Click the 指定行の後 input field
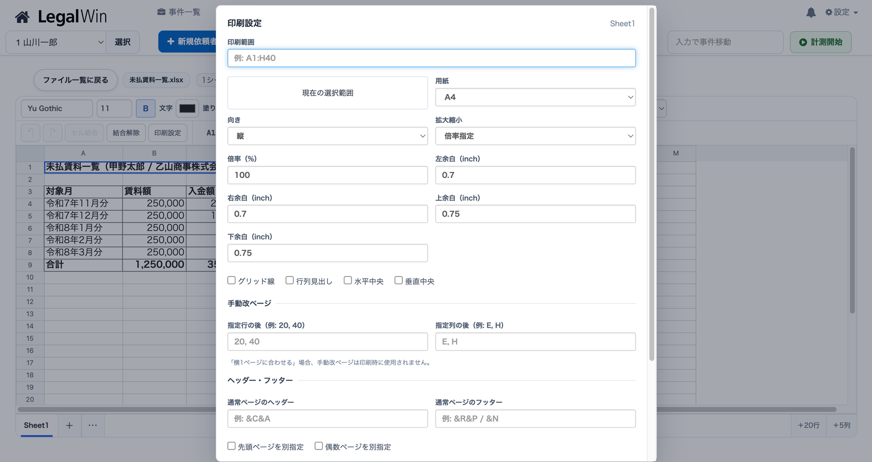Screen dimensions: 872x462 (x=328, y=342)
